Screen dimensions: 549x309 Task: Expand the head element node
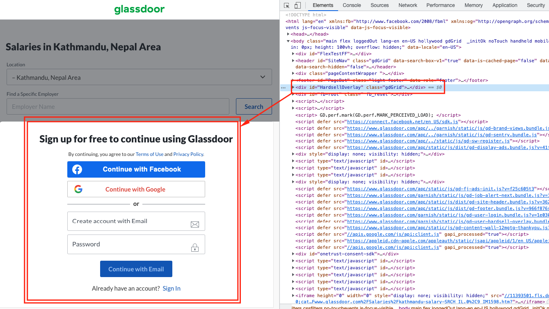(289, 34)
